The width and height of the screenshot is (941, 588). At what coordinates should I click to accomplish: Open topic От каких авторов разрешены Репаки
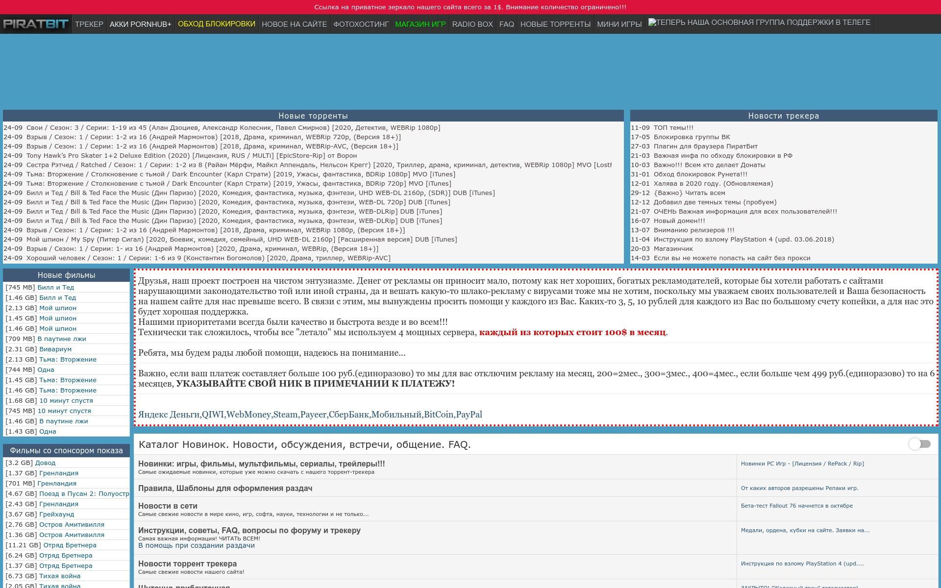click(799, 488)
